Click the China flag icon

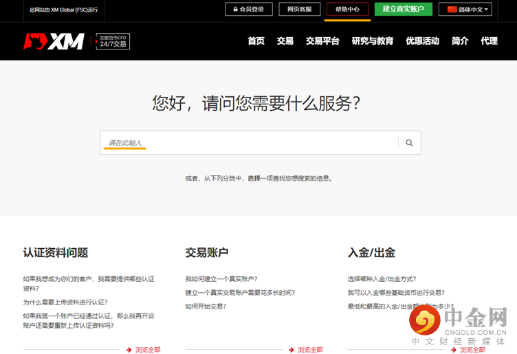[452, 9]
